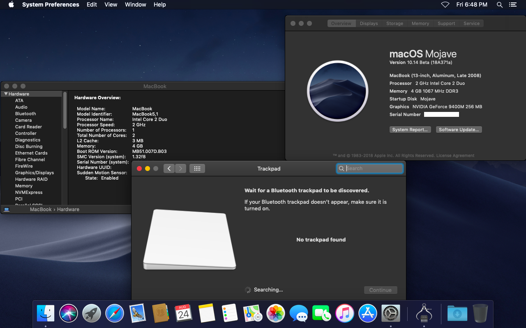526x328 pixels.
Task: Select PCI in Hardware sidebar
Action: tap(19, 199)
